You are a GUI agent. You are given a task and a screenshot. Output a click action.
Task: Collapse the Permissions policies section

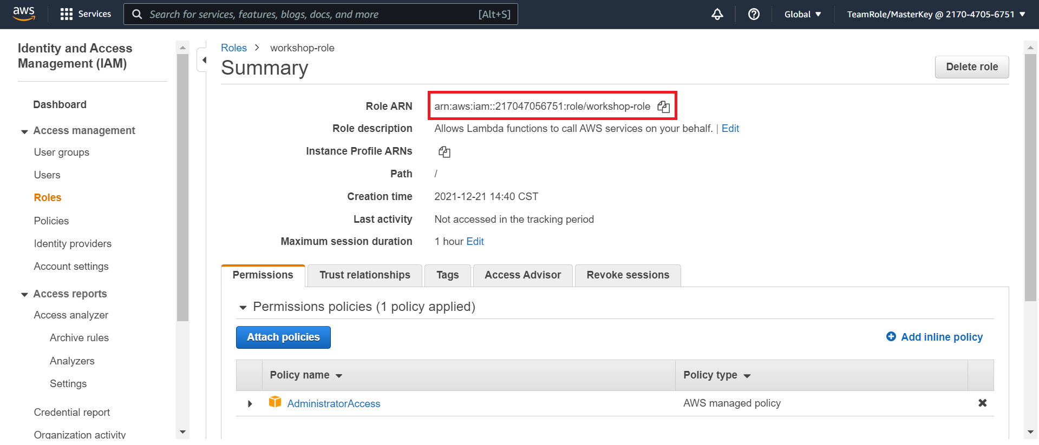tap(243, 308)
